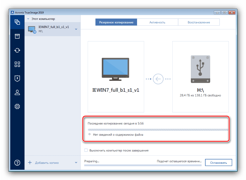Image resolution: width=246 pixels, height=180 pixels.
Task: Maximize the Acronis True Image window
Action: point(225,13)
